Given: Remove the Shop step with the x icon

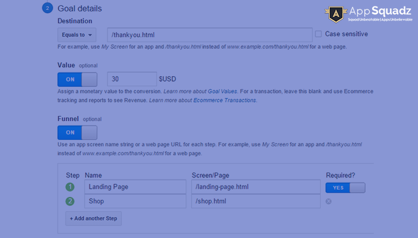Looking at the screenshot, I should coord(329,201).
